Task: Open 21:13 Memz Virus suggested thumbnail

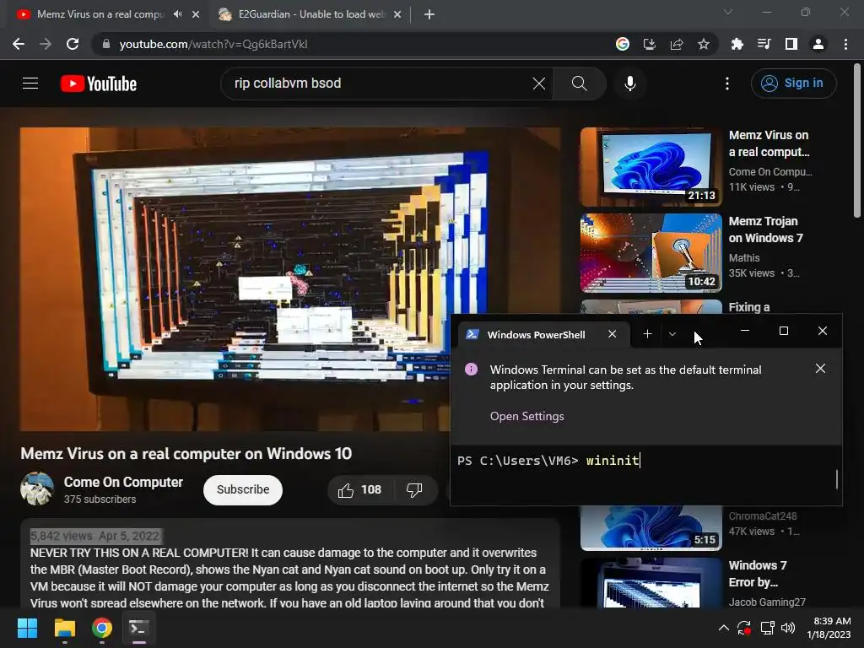Action: coord(651,167)
